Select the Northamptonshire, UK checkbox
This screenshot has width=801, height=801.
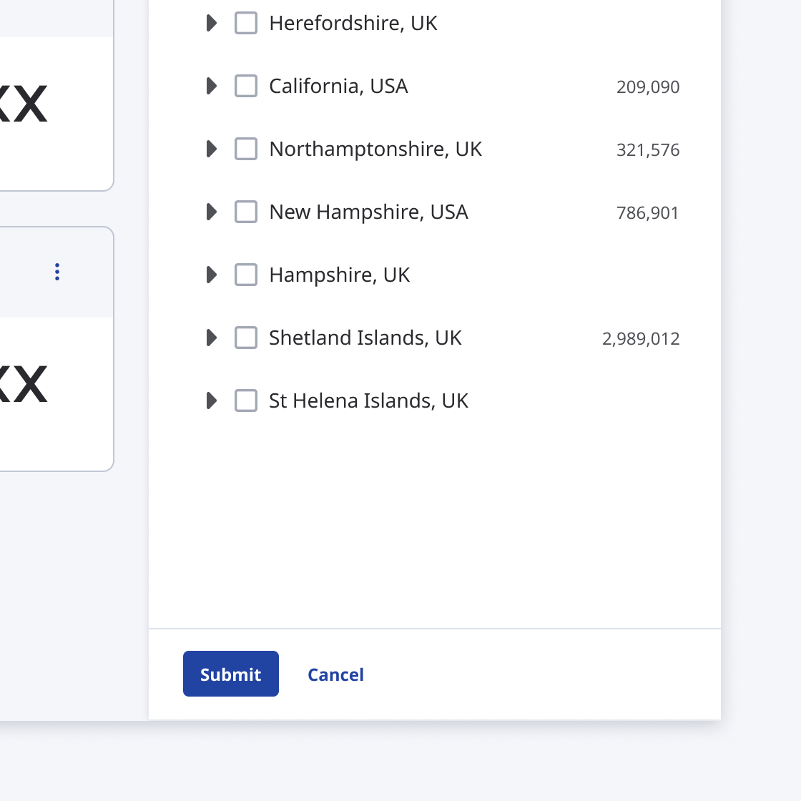tap(246, 149)
